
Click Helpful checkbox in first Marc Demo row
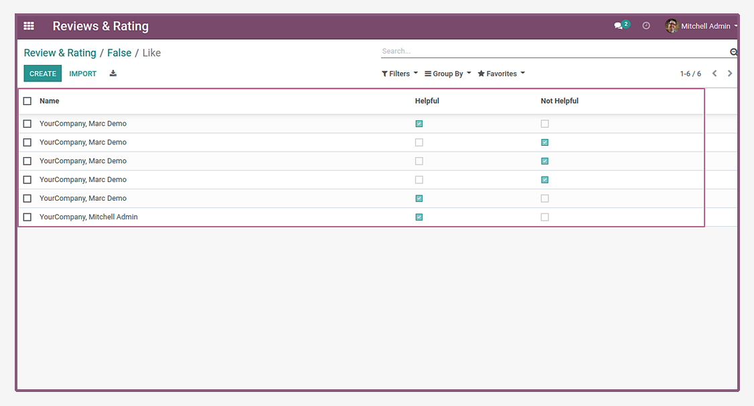point(419,124)
